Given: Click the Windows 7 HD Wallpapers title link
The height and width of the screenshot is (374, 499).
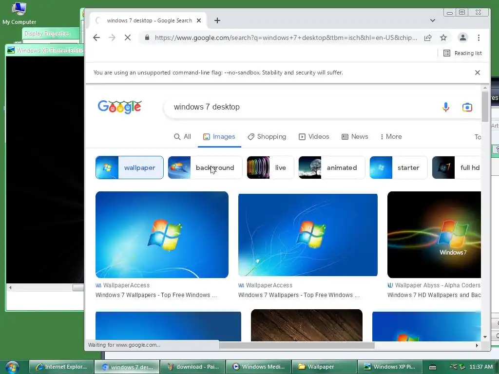Looking at the screenshot, I should point(434,295).
